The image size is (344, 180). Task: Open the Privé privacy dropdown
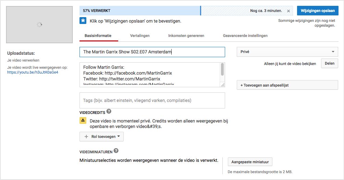(x=287, y=52)
